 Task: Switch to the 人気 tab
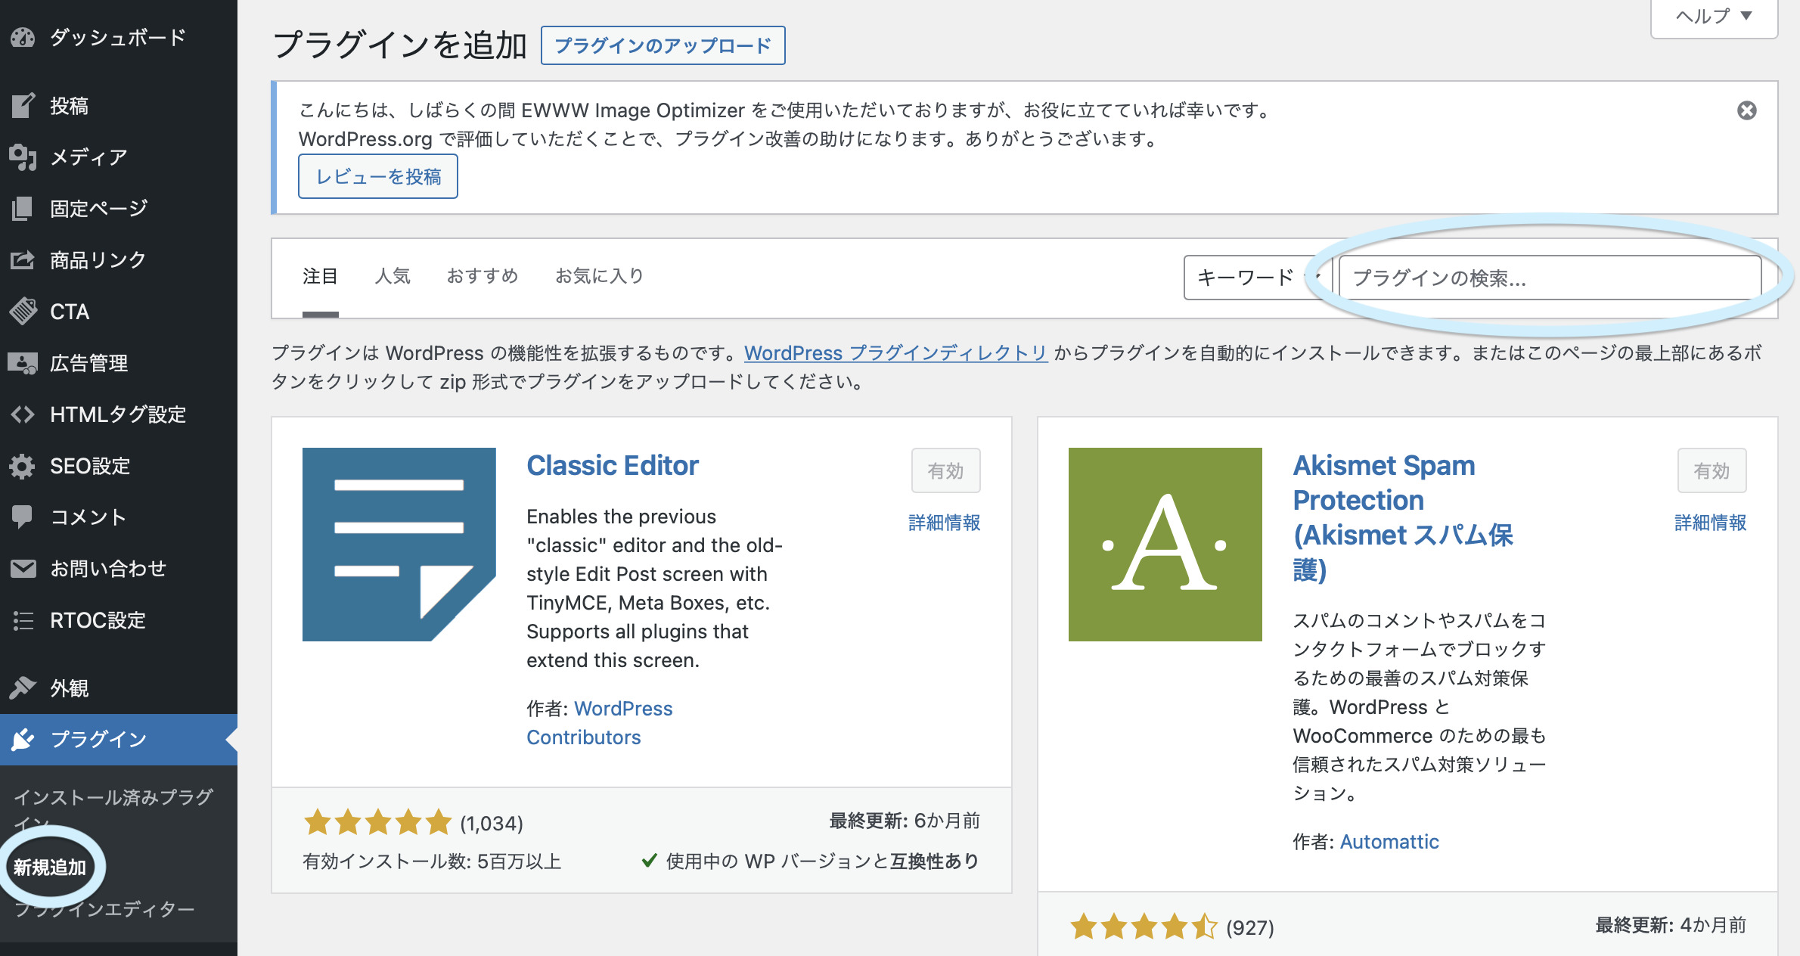point(393,276)
